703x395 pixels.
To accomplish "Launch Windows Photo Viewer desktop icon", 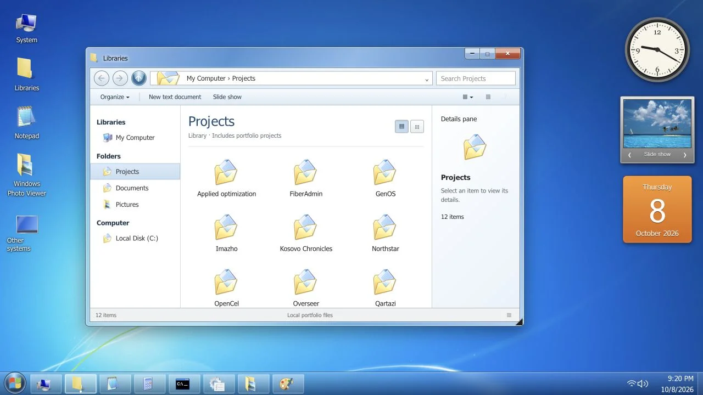I will tap(26, 174).
